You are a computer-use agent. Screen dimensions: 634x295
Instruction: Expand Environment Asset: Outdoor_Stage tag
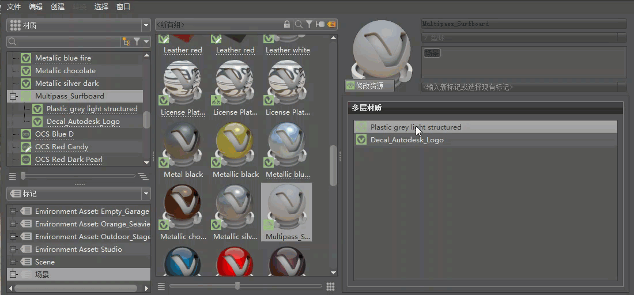pyautogui.click(x=13, y=237)
